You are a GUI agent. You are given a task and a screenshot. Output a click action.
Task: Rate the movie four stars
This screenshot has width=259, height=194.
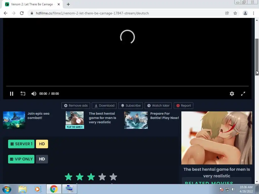[102, 177]
